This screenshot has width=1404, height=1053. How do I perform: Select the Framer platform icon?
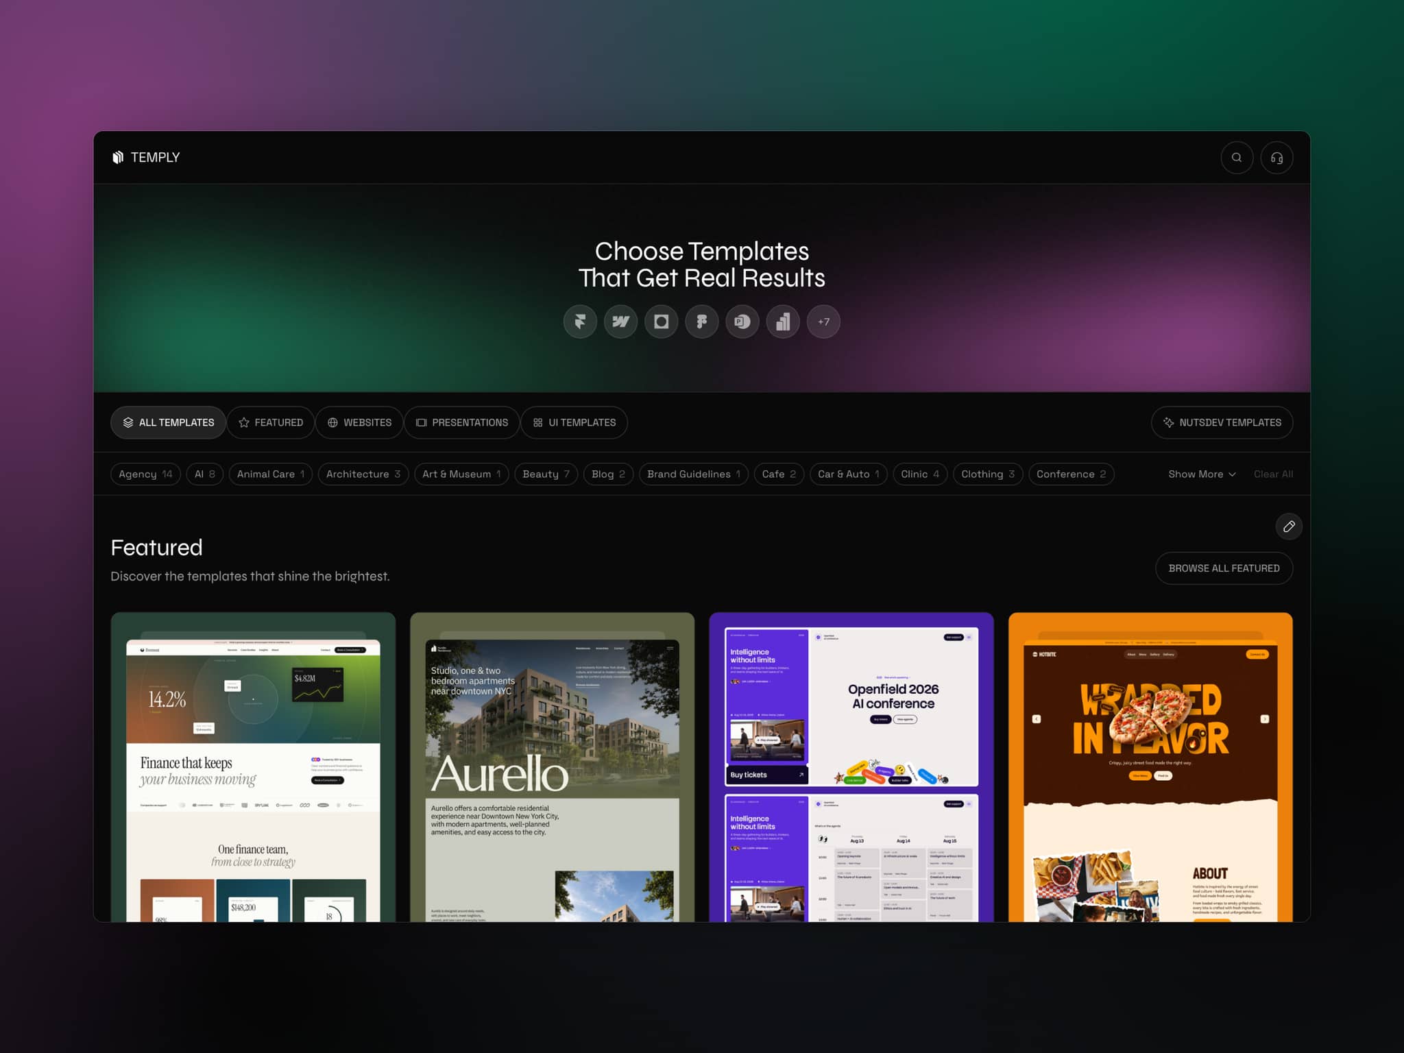[580, 322]
